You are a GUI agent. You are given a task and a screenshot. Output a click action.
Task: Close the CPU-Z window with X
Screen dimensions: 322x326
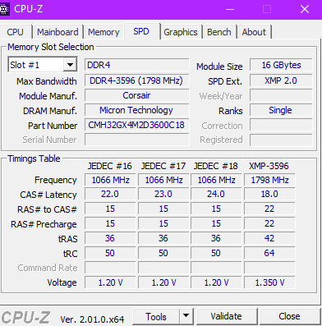pos(305,10)
